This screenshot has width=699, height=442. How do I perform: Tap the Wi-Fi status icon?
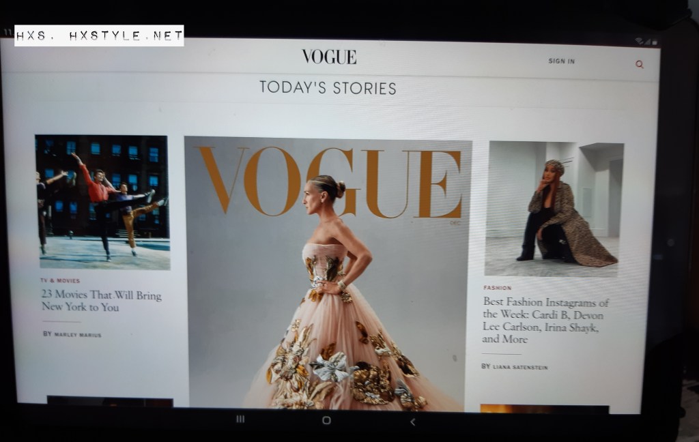click(x=638, y=42)
